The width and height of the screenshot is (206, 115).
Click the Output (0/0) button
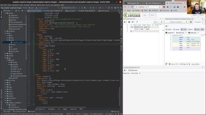point(173,64)
